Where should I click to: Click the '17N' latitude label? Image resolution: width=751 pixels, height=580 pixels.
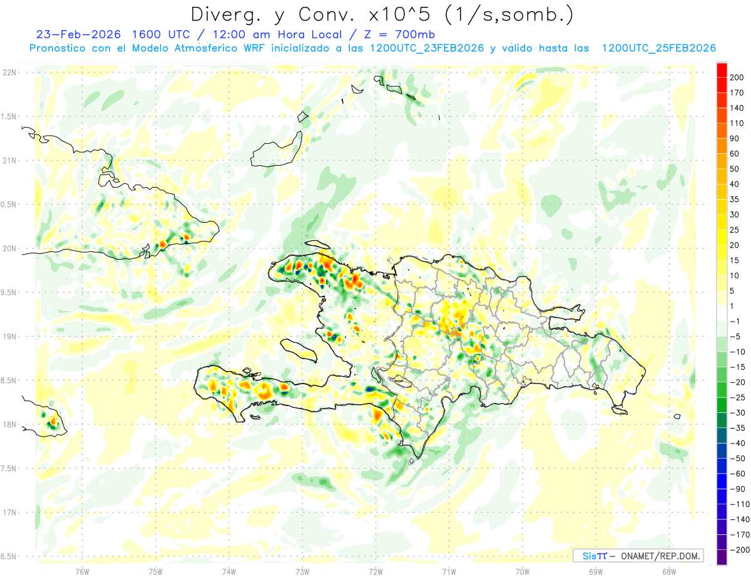pos(9,512)
